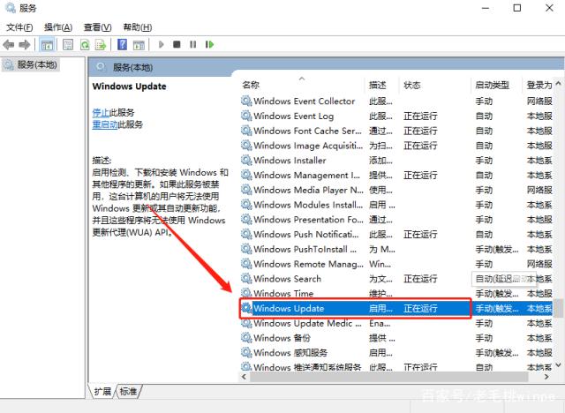Viewport: 565px width, 413px height.
Task: Click the Restart Service icon
Action: pos(209,44)
